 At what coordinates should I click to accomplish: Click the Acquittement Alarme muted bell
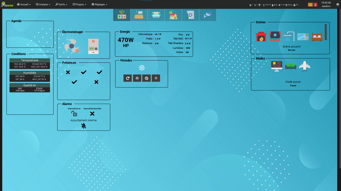pyautogui.click(x=84, y=126)
